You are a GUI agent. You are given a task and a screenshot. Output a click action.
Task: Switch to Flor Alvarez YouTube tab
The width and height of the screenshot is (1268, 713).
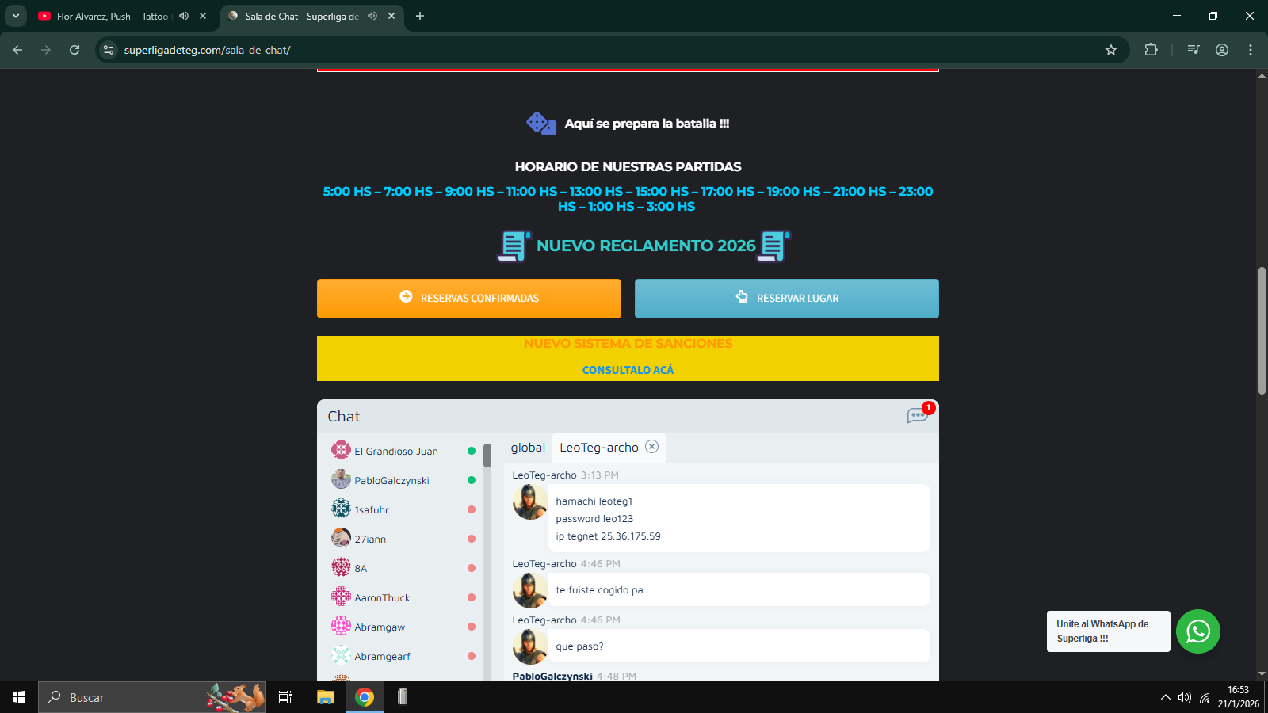coord(111,16)
